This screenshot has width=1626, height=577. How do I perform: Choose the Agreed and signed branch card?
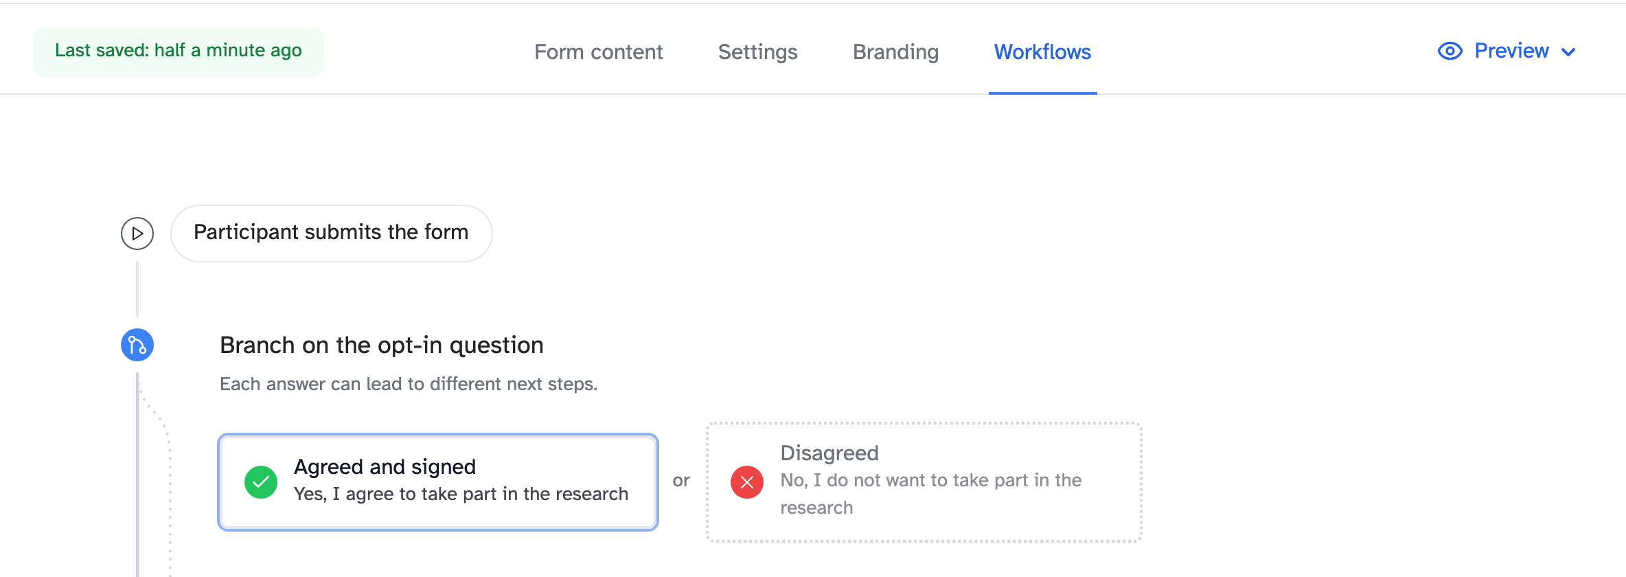pos(438,482)
